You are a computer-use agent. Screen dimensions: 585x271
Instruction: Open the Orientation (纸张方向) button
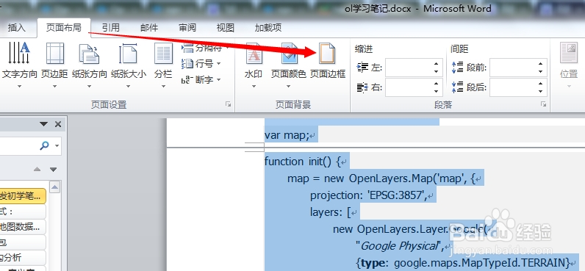tap(89, 65)
